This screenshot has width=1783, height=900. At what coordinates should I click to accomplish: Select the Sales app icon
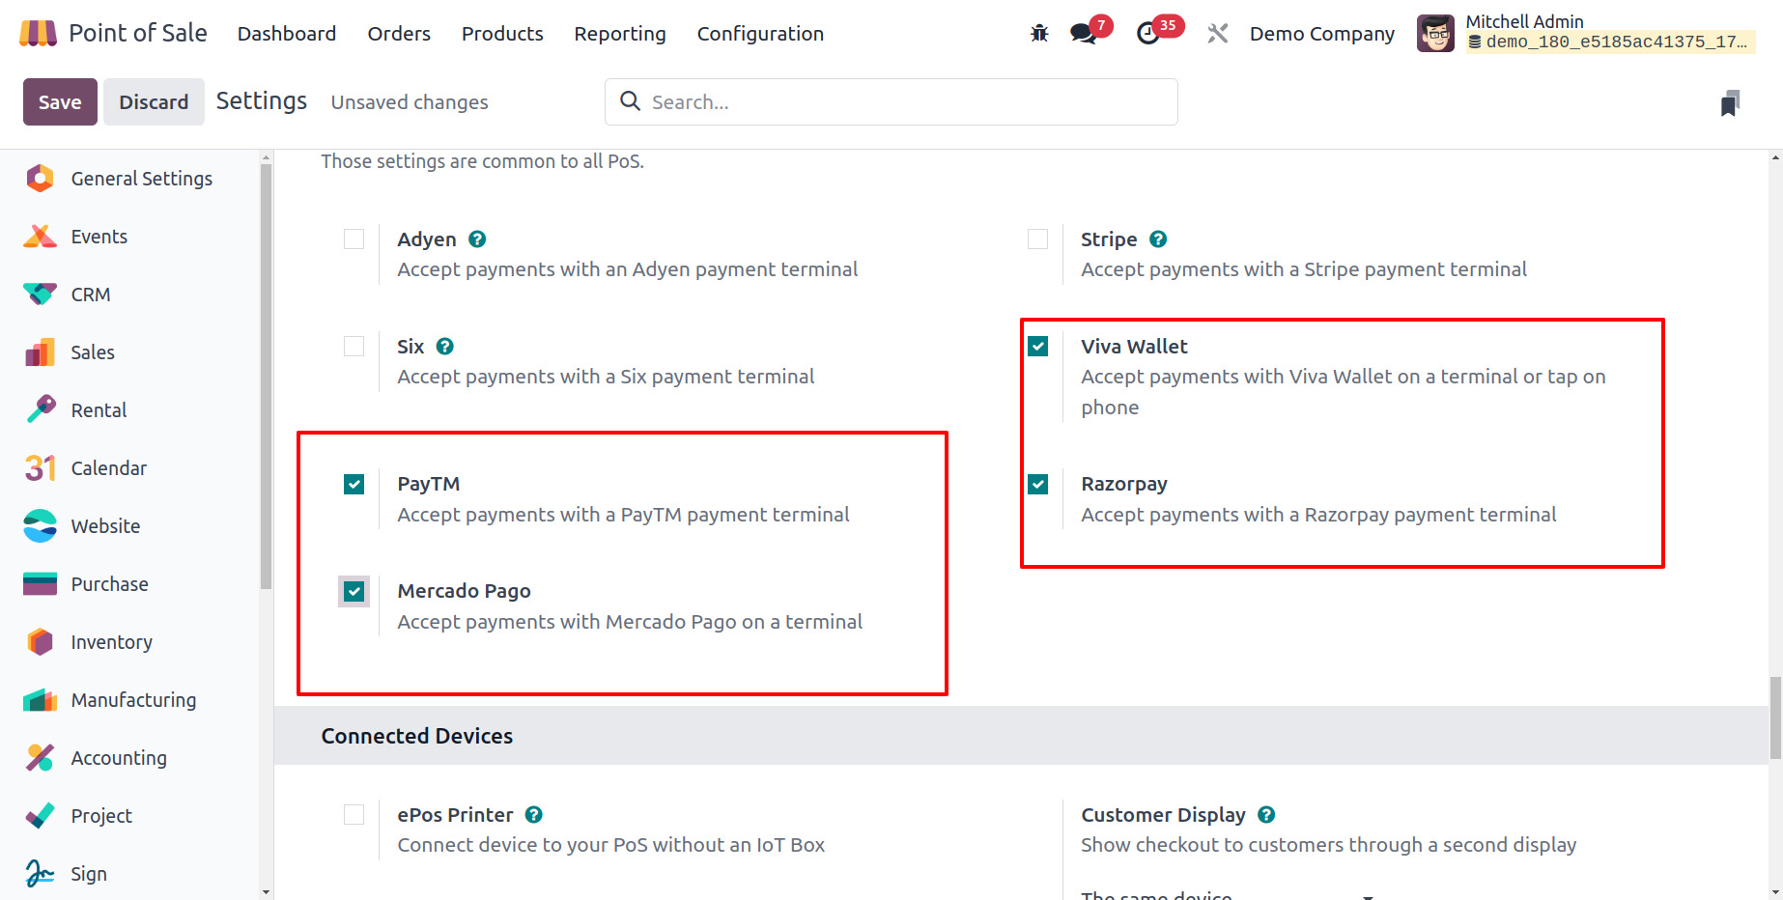40,352
